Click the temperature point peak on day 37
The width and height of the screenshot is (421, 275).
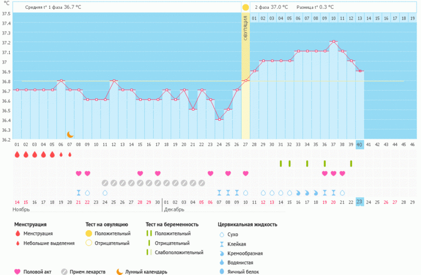tap(333, 42)
